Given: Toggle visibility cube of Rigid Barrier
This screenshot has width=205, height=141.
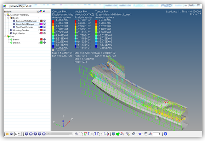Looking at the screenshot, I should [45, 33].
